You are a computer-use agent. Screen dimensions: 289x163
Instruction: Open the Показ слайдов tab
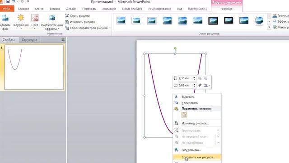[132, 9]
